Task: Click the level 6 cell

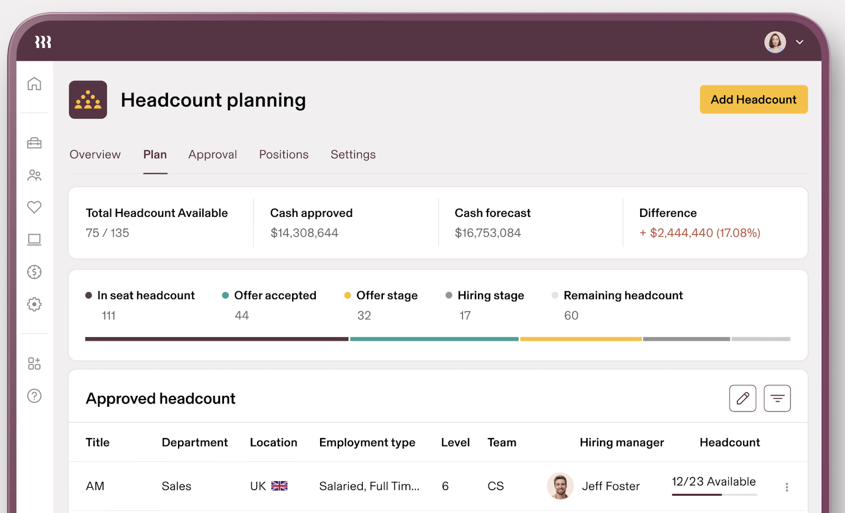Action: coord(445,486)
